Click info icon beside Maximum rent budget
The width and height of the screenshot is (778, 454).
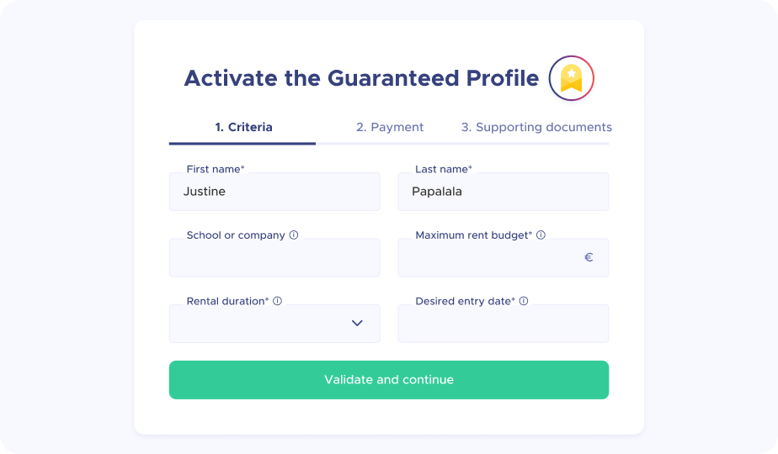tap(541, 235)
